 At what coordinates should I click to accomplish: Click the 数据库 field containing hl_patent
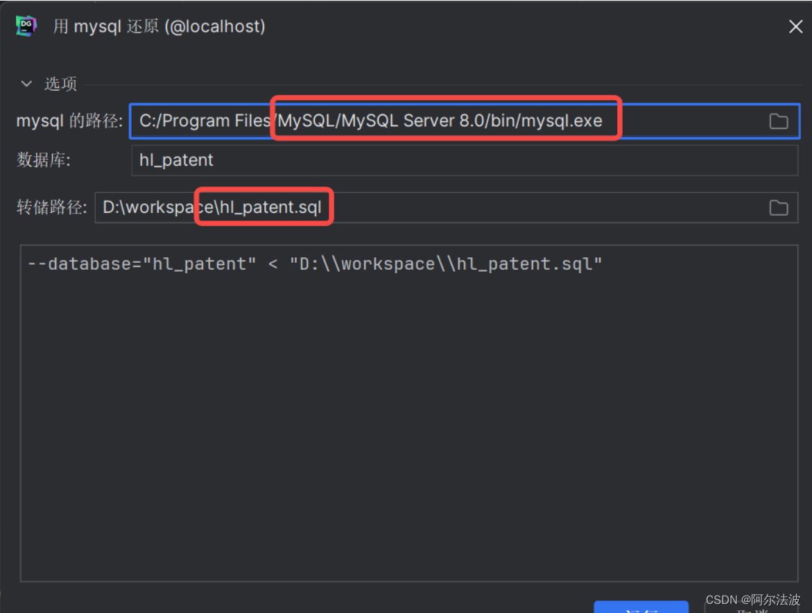pos(465,160)
